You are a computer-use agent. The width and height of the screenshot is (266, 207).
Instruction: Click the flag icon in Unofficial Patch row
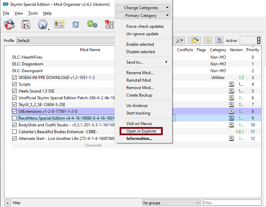231,98
